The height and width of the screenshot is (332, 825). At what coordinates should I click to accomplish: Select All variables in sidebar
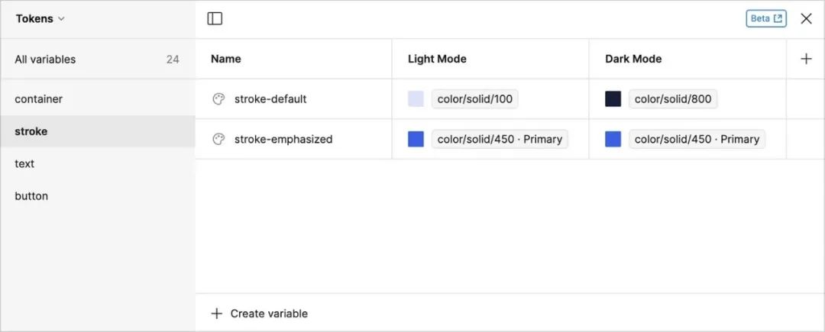(x=45, y=60)
